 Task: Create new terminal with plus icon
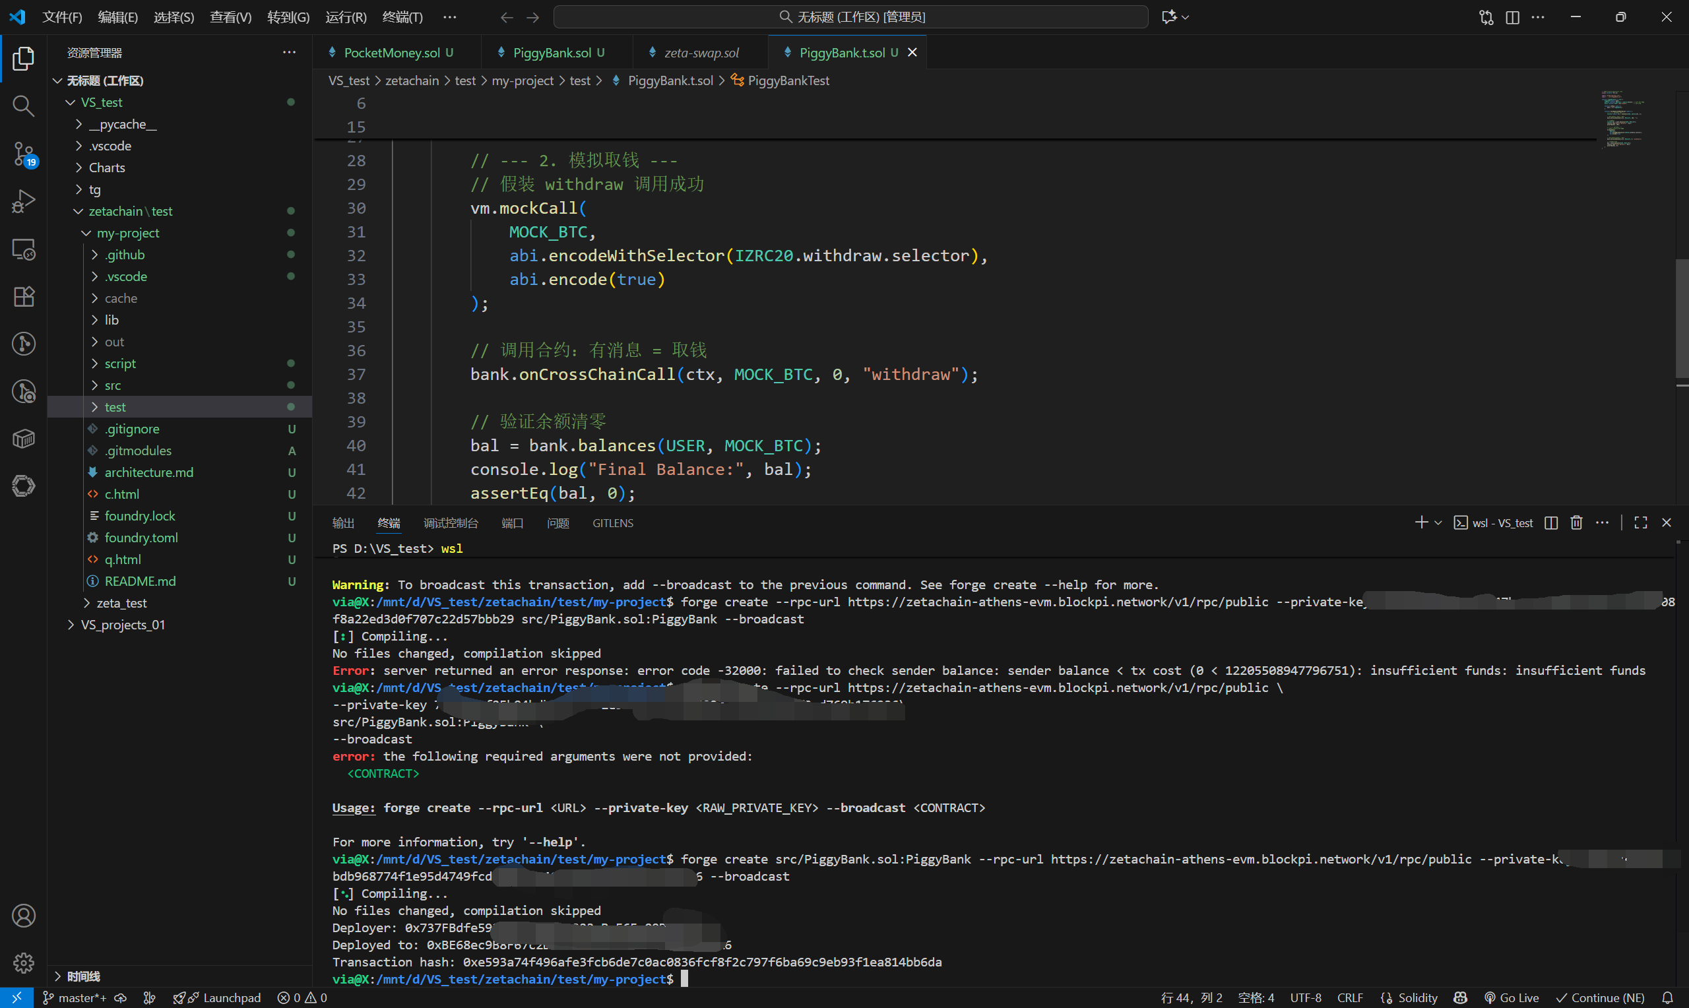(x=1420, y=522)
